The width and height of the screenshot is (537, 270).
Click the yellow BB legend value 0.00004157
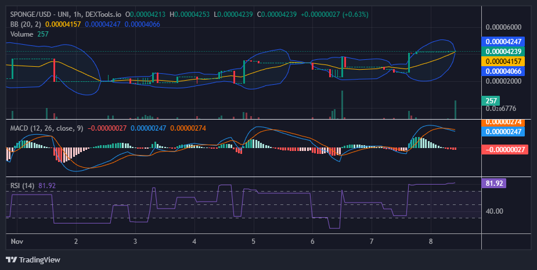click(x=63, y=24)
